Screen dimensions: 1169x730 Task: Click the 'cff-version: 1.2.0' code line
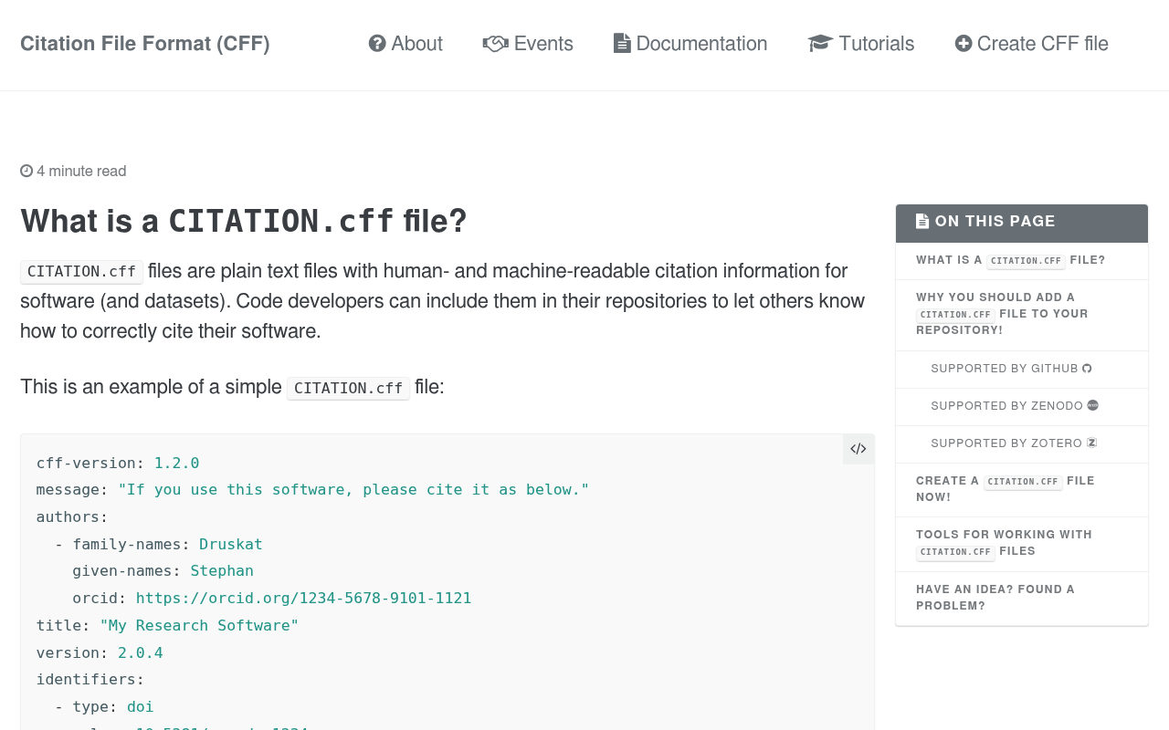[118, 463]
